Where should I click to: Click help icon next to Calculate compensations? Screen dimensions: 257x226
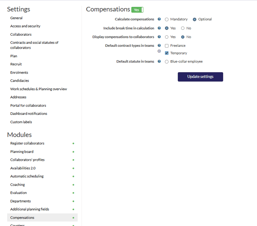(x=159, y=19)
